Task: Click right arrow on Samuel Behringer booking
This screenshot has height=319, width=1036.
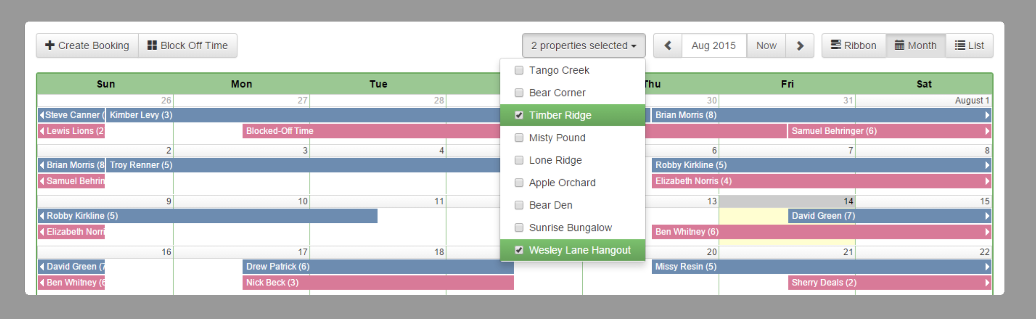Action: pyautogui.click(x=987, y=131)
